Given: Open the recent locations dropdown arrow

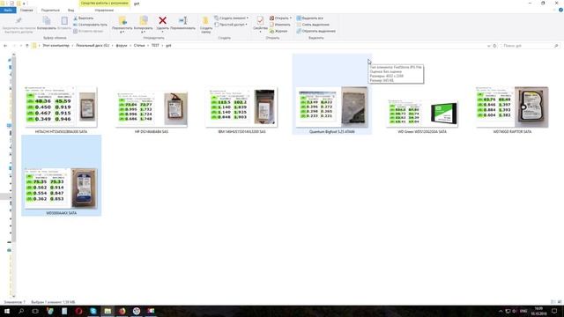Looking at the screenshot, I should click(21, 46).
